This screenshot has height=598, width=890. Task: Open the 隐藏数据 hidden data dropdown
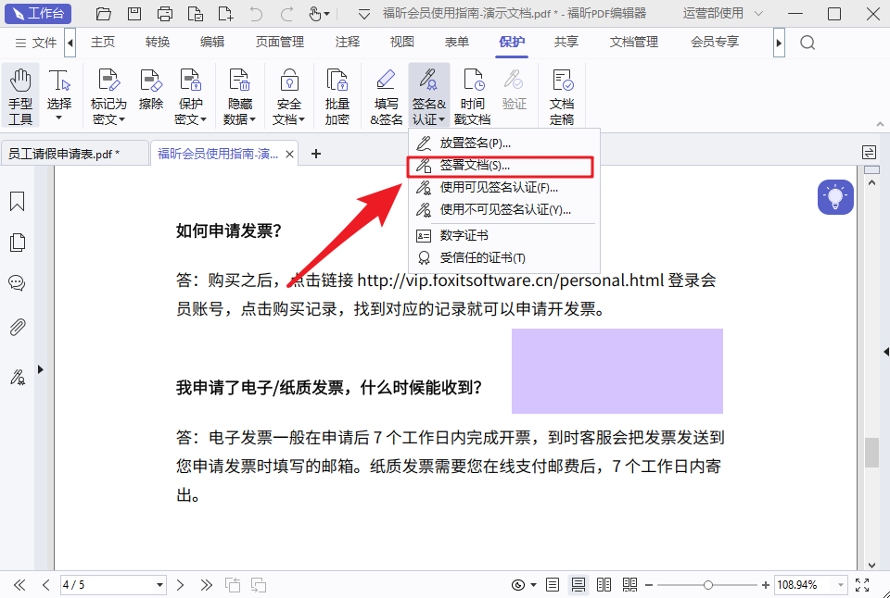point(239,96)
